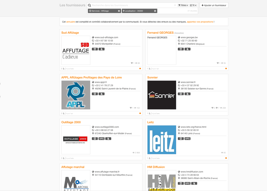
Task: Follow the apportez vos propositions link
Action: [x=200, y=22]
